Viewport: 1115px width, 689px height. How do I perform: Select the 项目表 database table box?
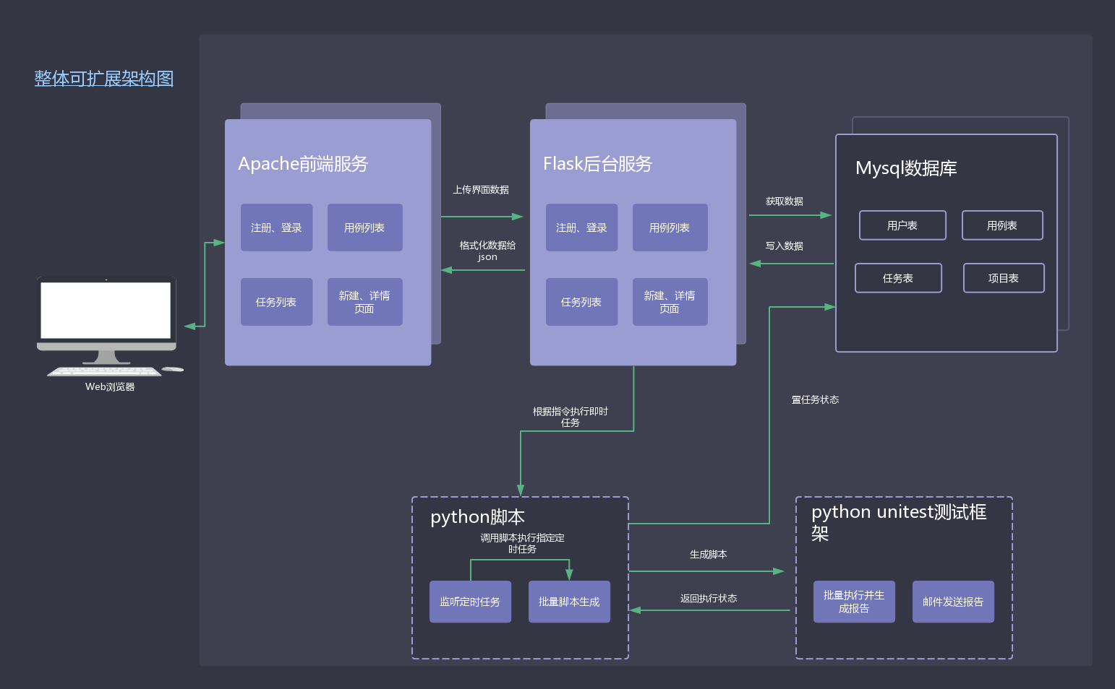tap(1004, 278)
